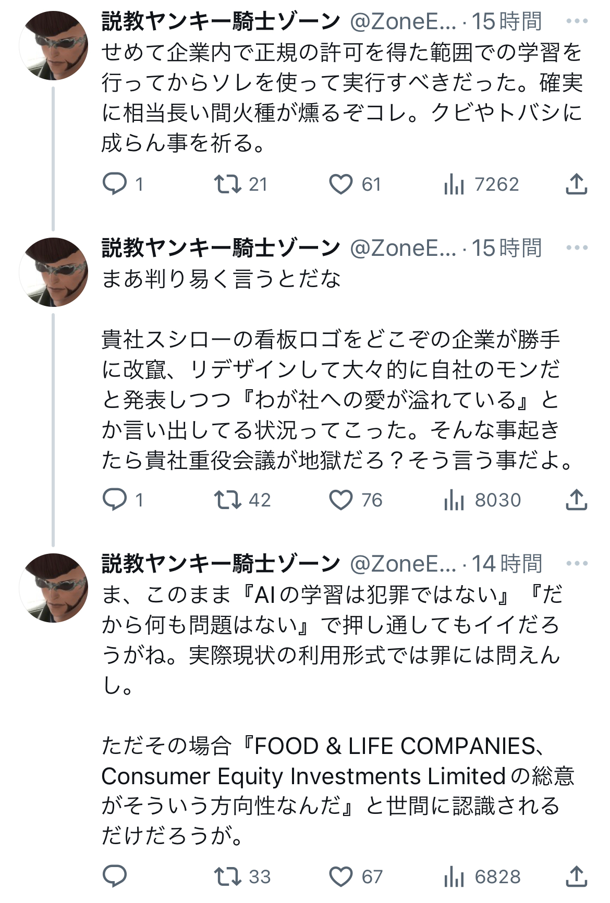
Task: Reply to the first tweet about 企業内 learning
Action: click(115, 184)
